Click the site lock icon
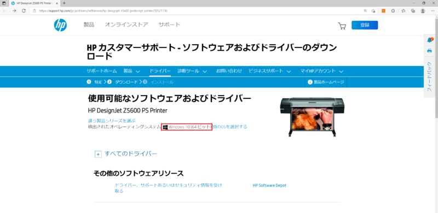The image size is (438, 213). (x=34, y=11)
